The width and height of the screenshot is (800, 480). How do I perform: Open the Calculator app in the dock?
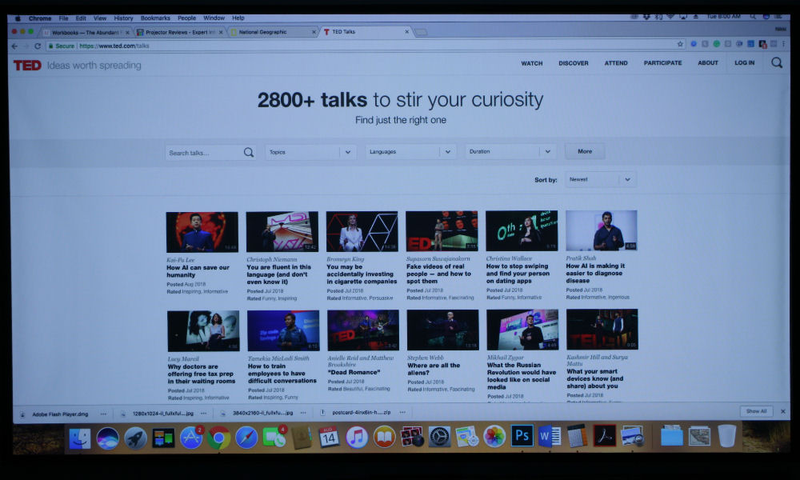(x=577, y=436)
